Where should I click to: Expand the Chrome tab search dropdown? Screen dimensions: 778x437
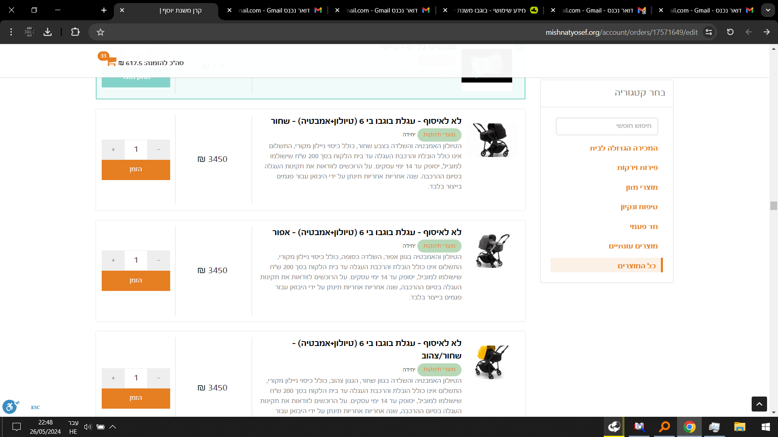pyautogui.click(x=768, y=10)
